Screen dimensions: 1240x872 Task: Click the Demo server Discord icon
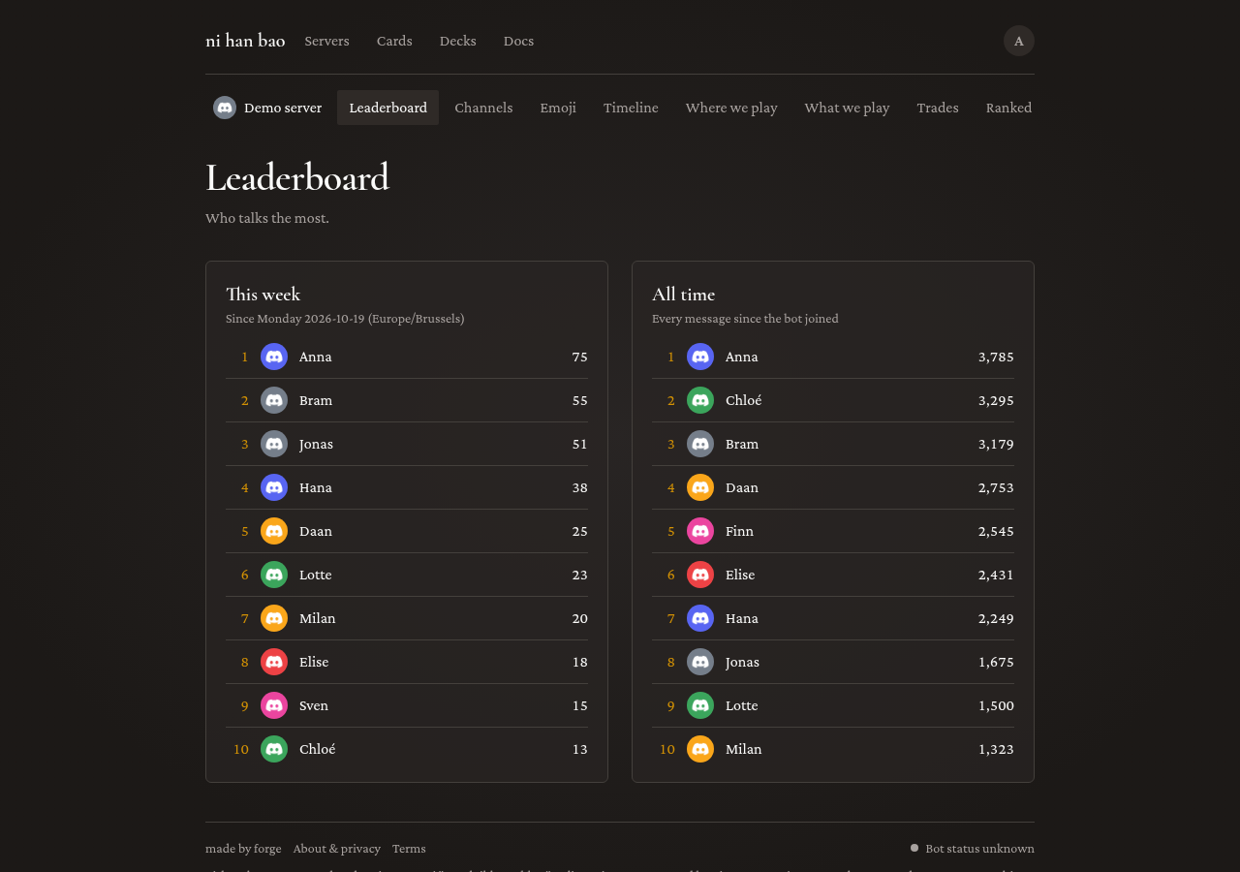point(225,108)
